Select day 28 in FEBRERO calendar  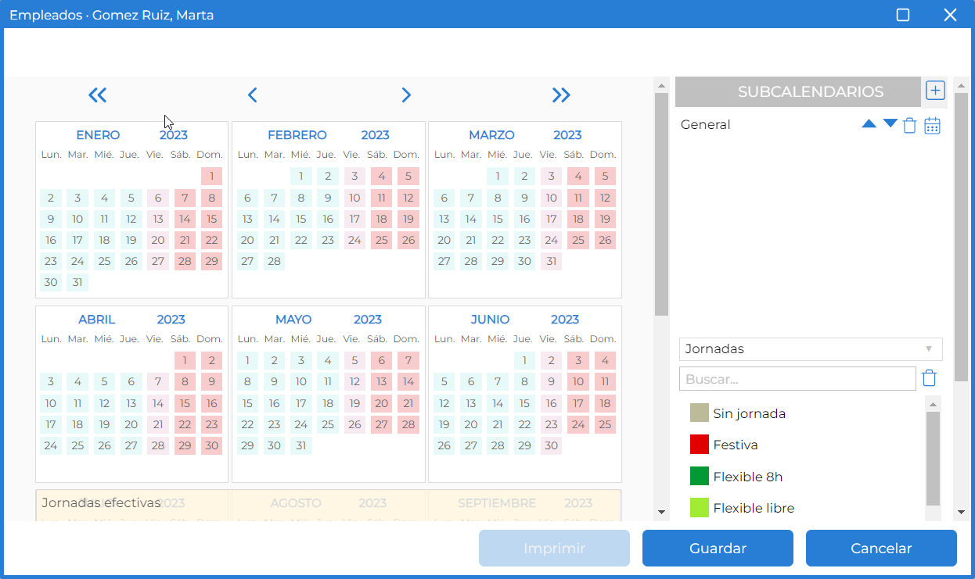point(274,261)
